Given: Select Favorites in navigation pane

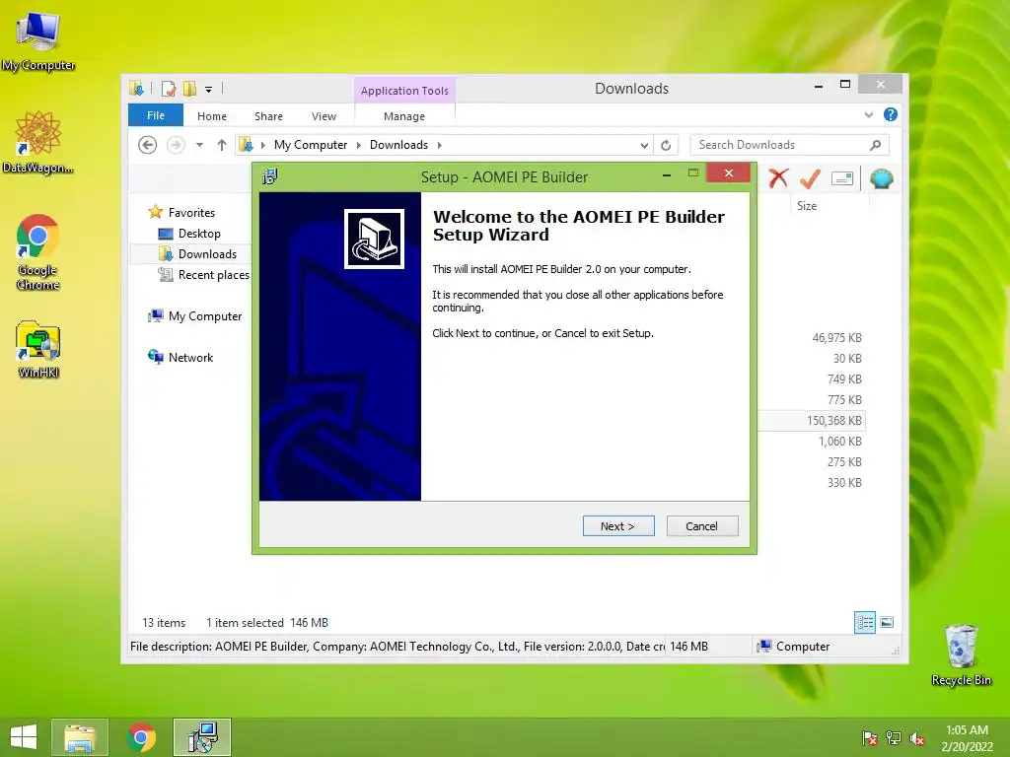Looking at the screenshot, I should tap(191, 213).
